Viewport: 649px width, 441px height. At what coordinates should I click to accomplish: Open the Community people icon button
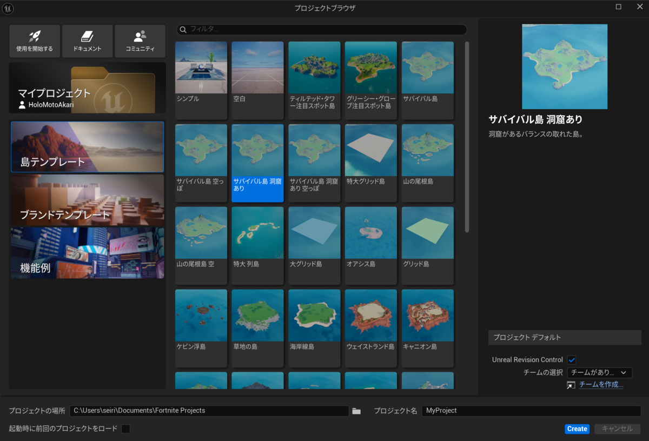[140, 41]
